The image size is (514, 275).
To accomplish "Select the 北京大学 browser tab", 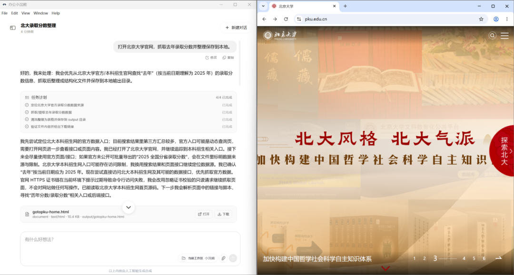I will point(303,6).
